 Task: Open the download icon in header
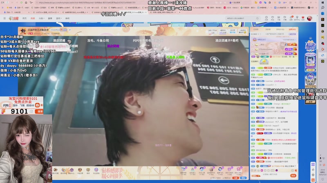279,18
